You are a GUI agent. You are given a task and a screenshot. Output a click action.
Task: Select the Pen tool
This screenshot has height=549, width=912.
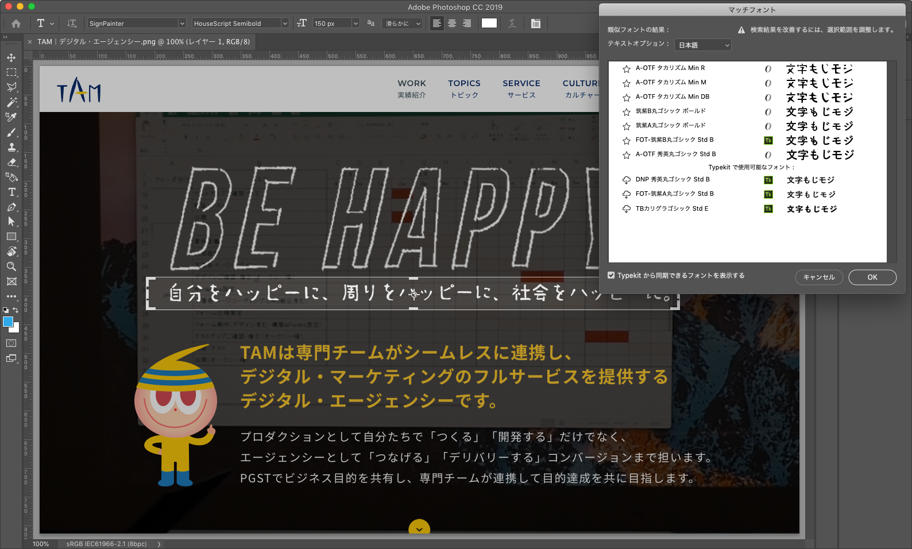pyautogui.click(x=11, y=207)
